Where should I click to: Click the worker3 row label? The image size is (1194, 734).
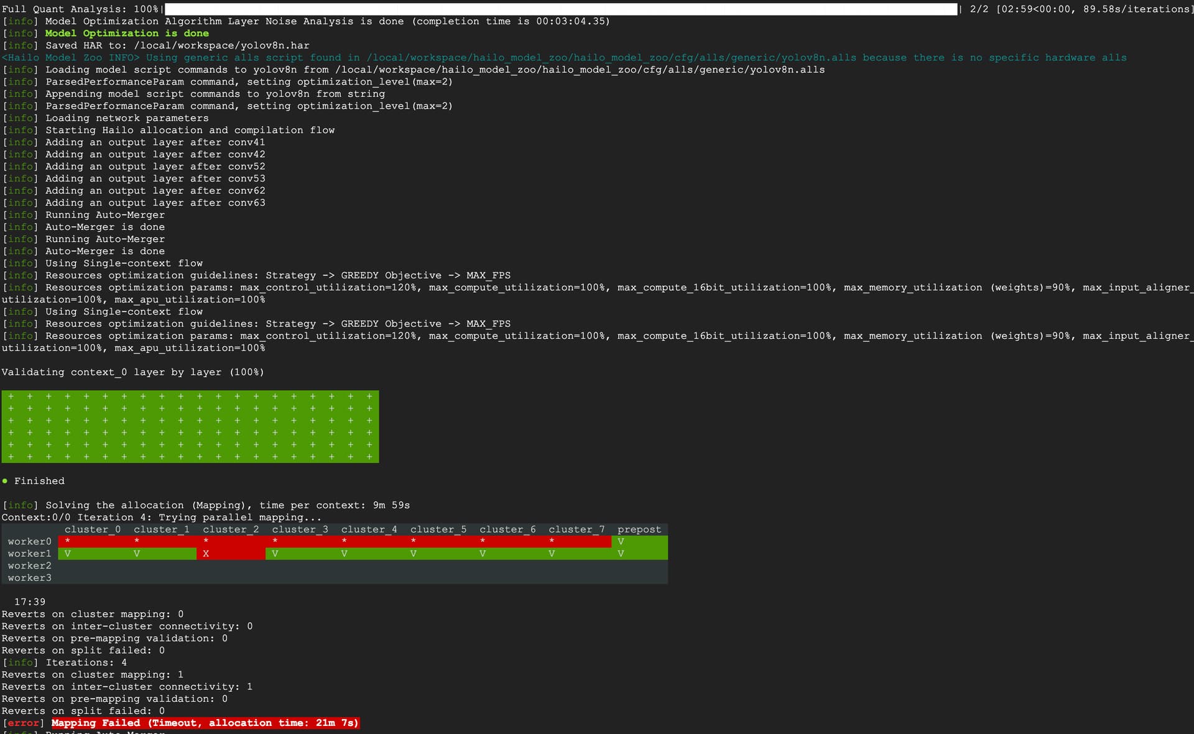click(x=29, y=578)
